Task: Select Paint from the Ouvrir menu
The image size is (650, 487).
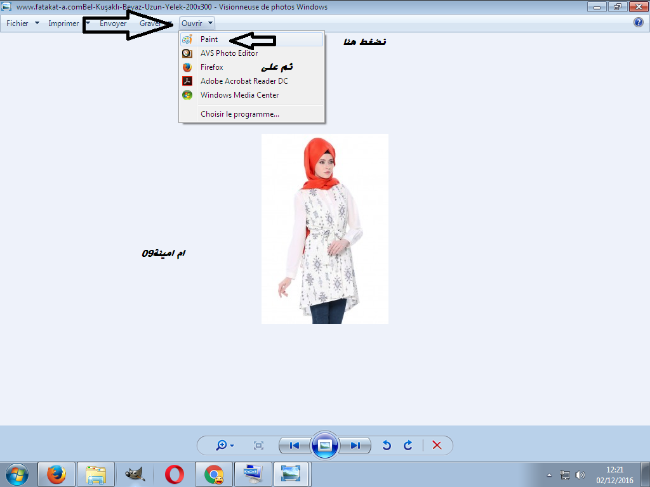Action: (x=209, y=39)
